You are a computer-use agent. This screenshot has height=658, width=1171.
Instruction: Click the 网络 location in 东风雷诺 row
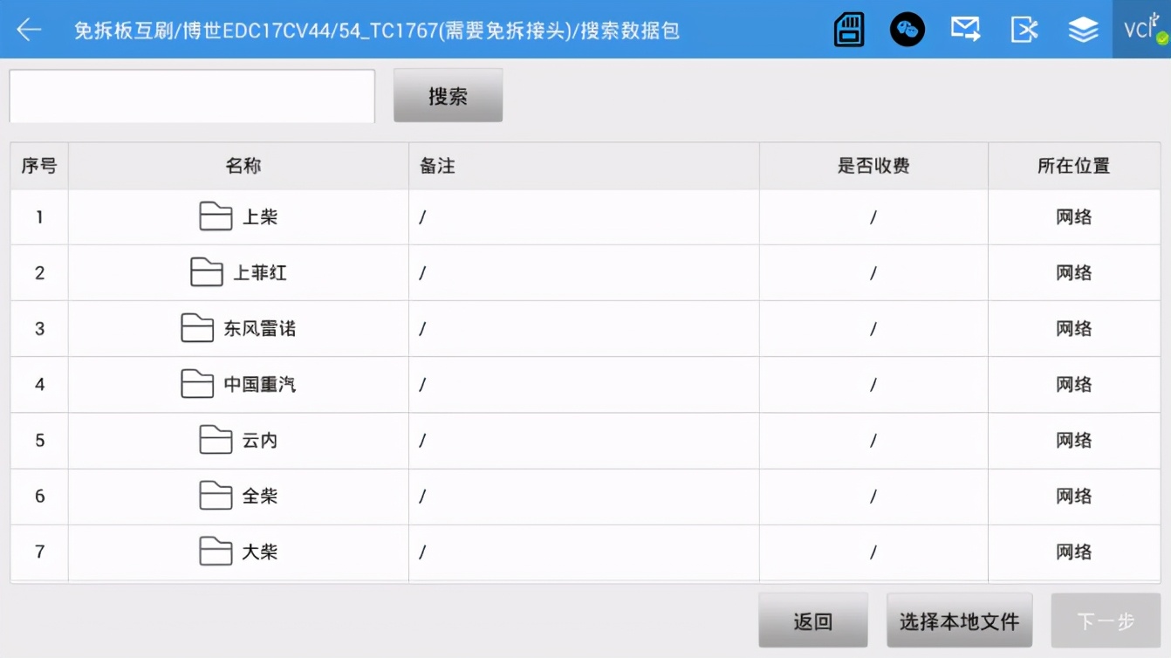[x=1074, y=329]
